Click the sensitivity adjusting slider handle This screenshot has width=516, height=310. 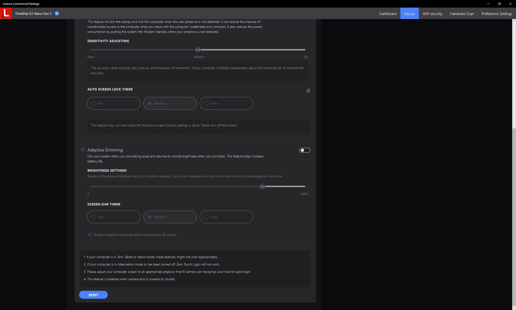point(198,50)
